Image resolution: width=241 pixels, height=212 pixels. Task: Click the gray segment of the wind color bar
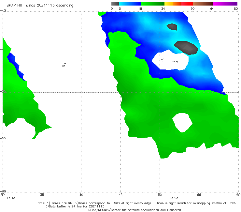tap(115, 4)
